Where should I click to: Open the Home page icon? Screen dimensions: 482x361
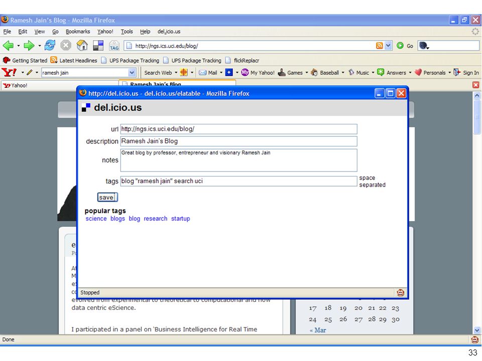tap(82, 46)
